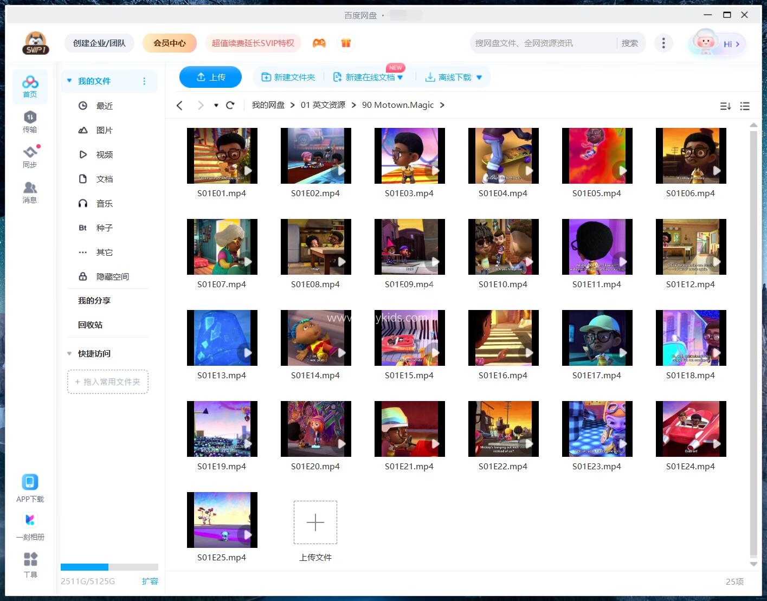The image size is (767, 601).
Task: Select the 视频 category in sidebar
Action: coord(104,154)
